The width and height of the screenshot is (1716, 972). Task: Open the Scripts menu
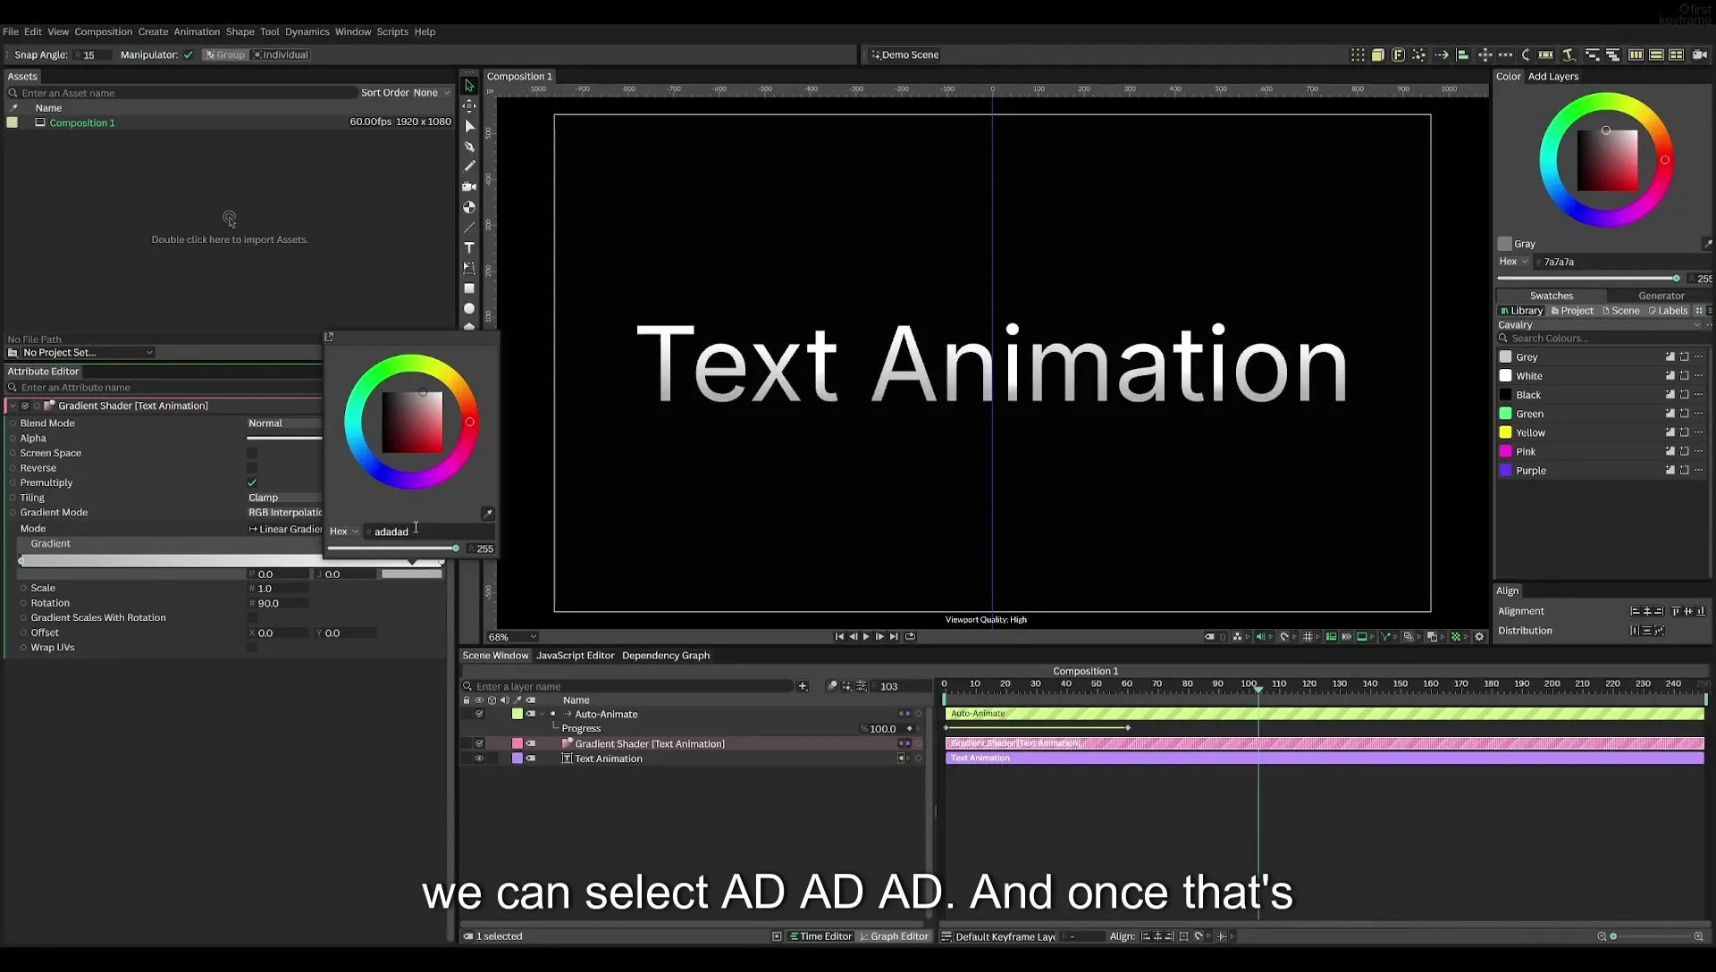pyautogui.click(x=392, y=31)
